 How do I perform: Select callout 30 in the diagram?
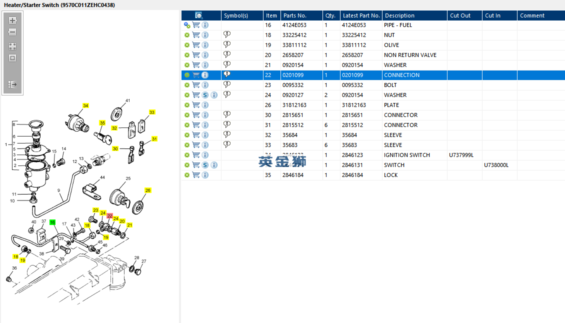click(115, 148)
